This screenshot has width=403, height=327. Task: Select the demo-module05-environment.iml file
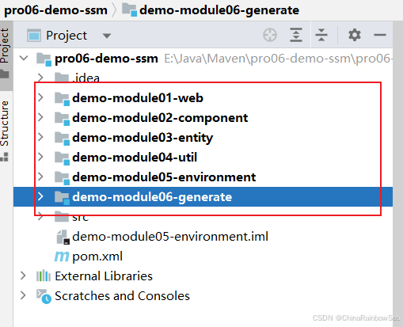coord(162,237)
